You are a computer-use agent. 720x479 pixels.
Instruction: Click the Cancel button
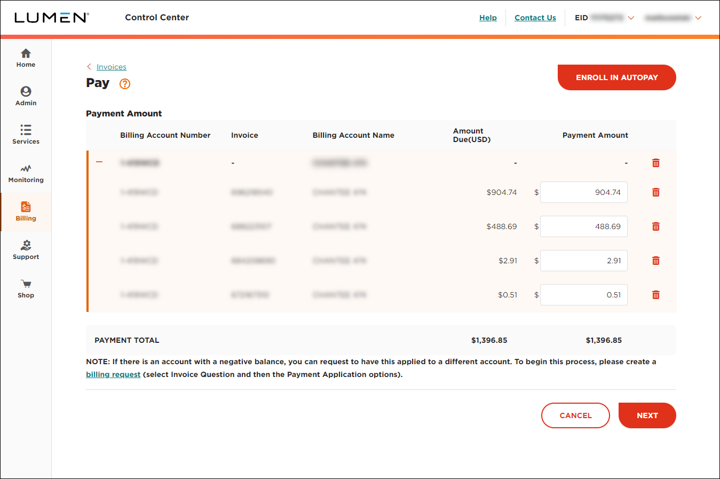[575, 415]
